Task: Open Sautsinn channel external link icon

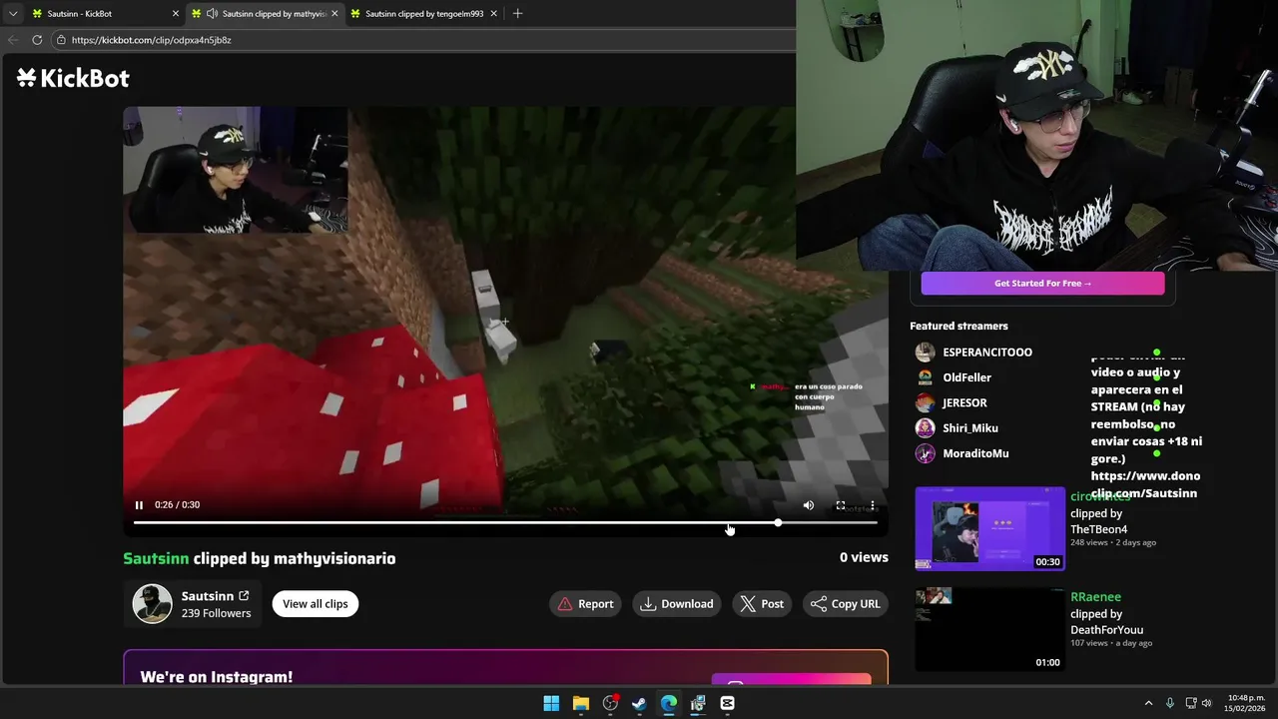Action: (x=244, y=596)
